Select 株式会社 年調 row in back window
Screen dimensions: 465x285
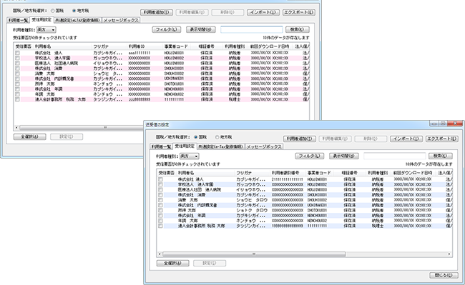tap(162, 89)
